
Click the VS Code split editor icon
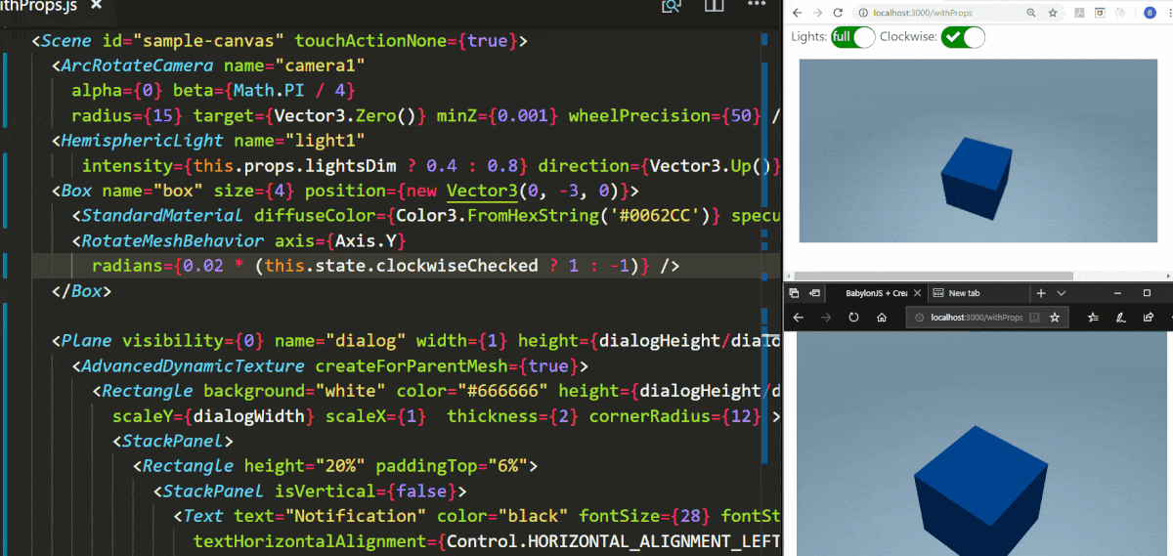click(x=715, y=6)
